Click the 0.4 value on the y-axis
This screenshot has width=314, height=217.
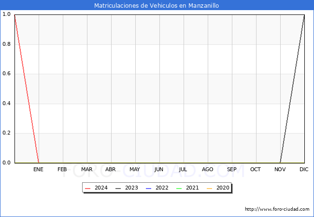[6, 103]
